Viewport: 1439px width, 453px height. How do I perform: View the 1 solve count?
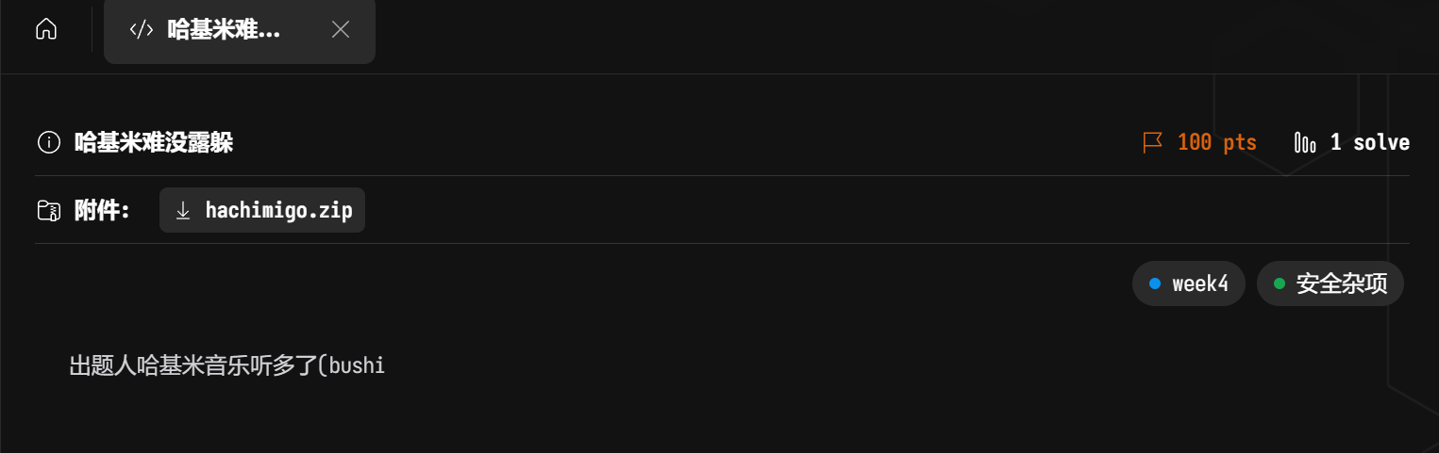(x=1369, y=143)
